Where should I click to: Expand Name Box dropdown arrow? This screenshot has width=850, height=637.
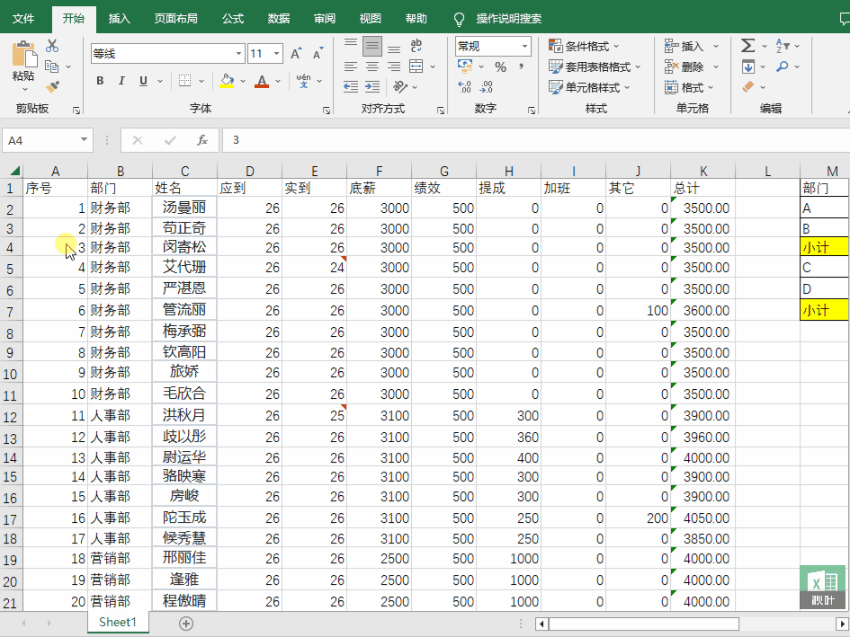(x=84, y=140)
